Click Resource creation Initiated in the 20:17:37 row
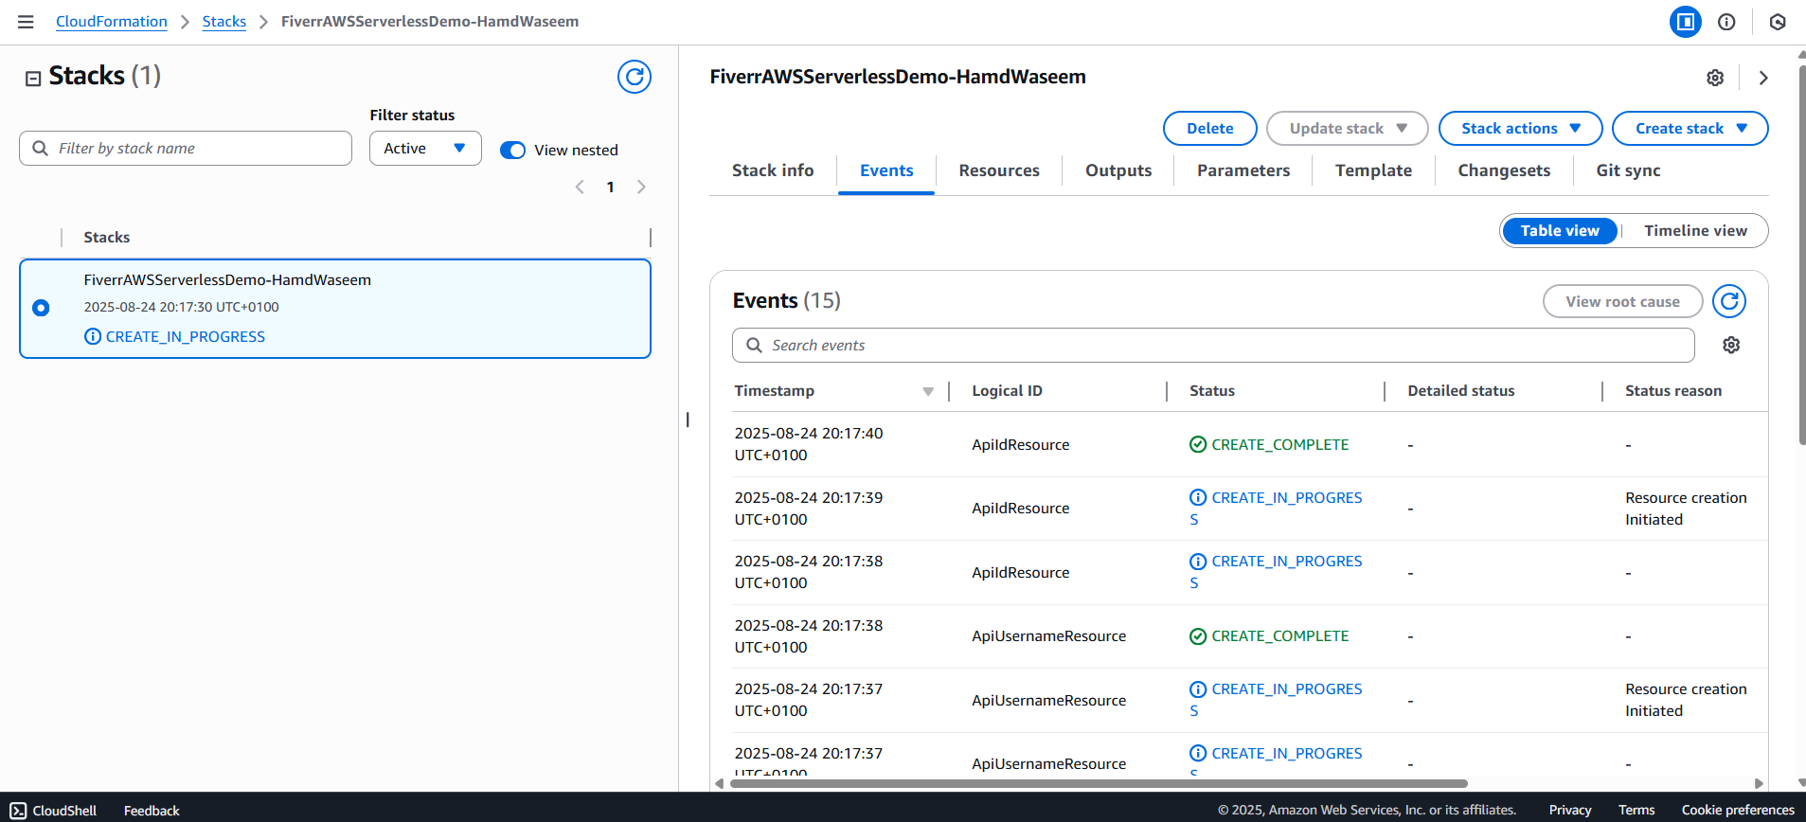 tap(1686, 700)
